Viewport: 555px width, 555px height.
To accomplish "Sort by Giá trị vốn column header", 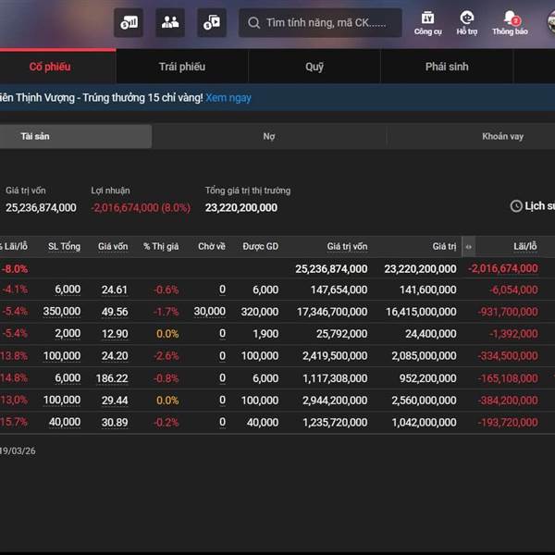I will click(x=347, y=247).
